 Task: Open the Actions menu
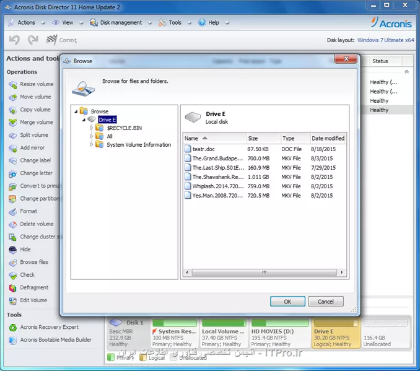click(26, 23)
